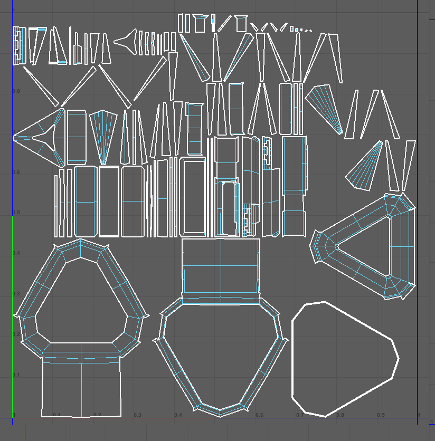Select the downward-pointing fan shell beside the star

tap(103, 135)
